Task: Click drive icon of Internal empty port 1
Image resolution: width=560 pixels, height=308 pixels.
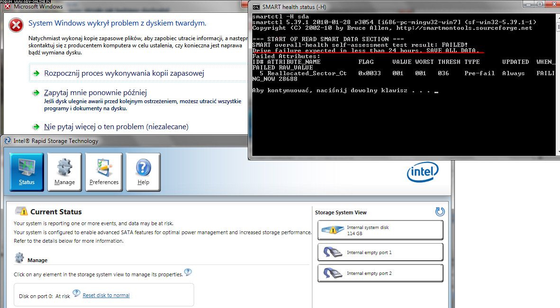Action: pyautogui.click(x=333, y=252)
